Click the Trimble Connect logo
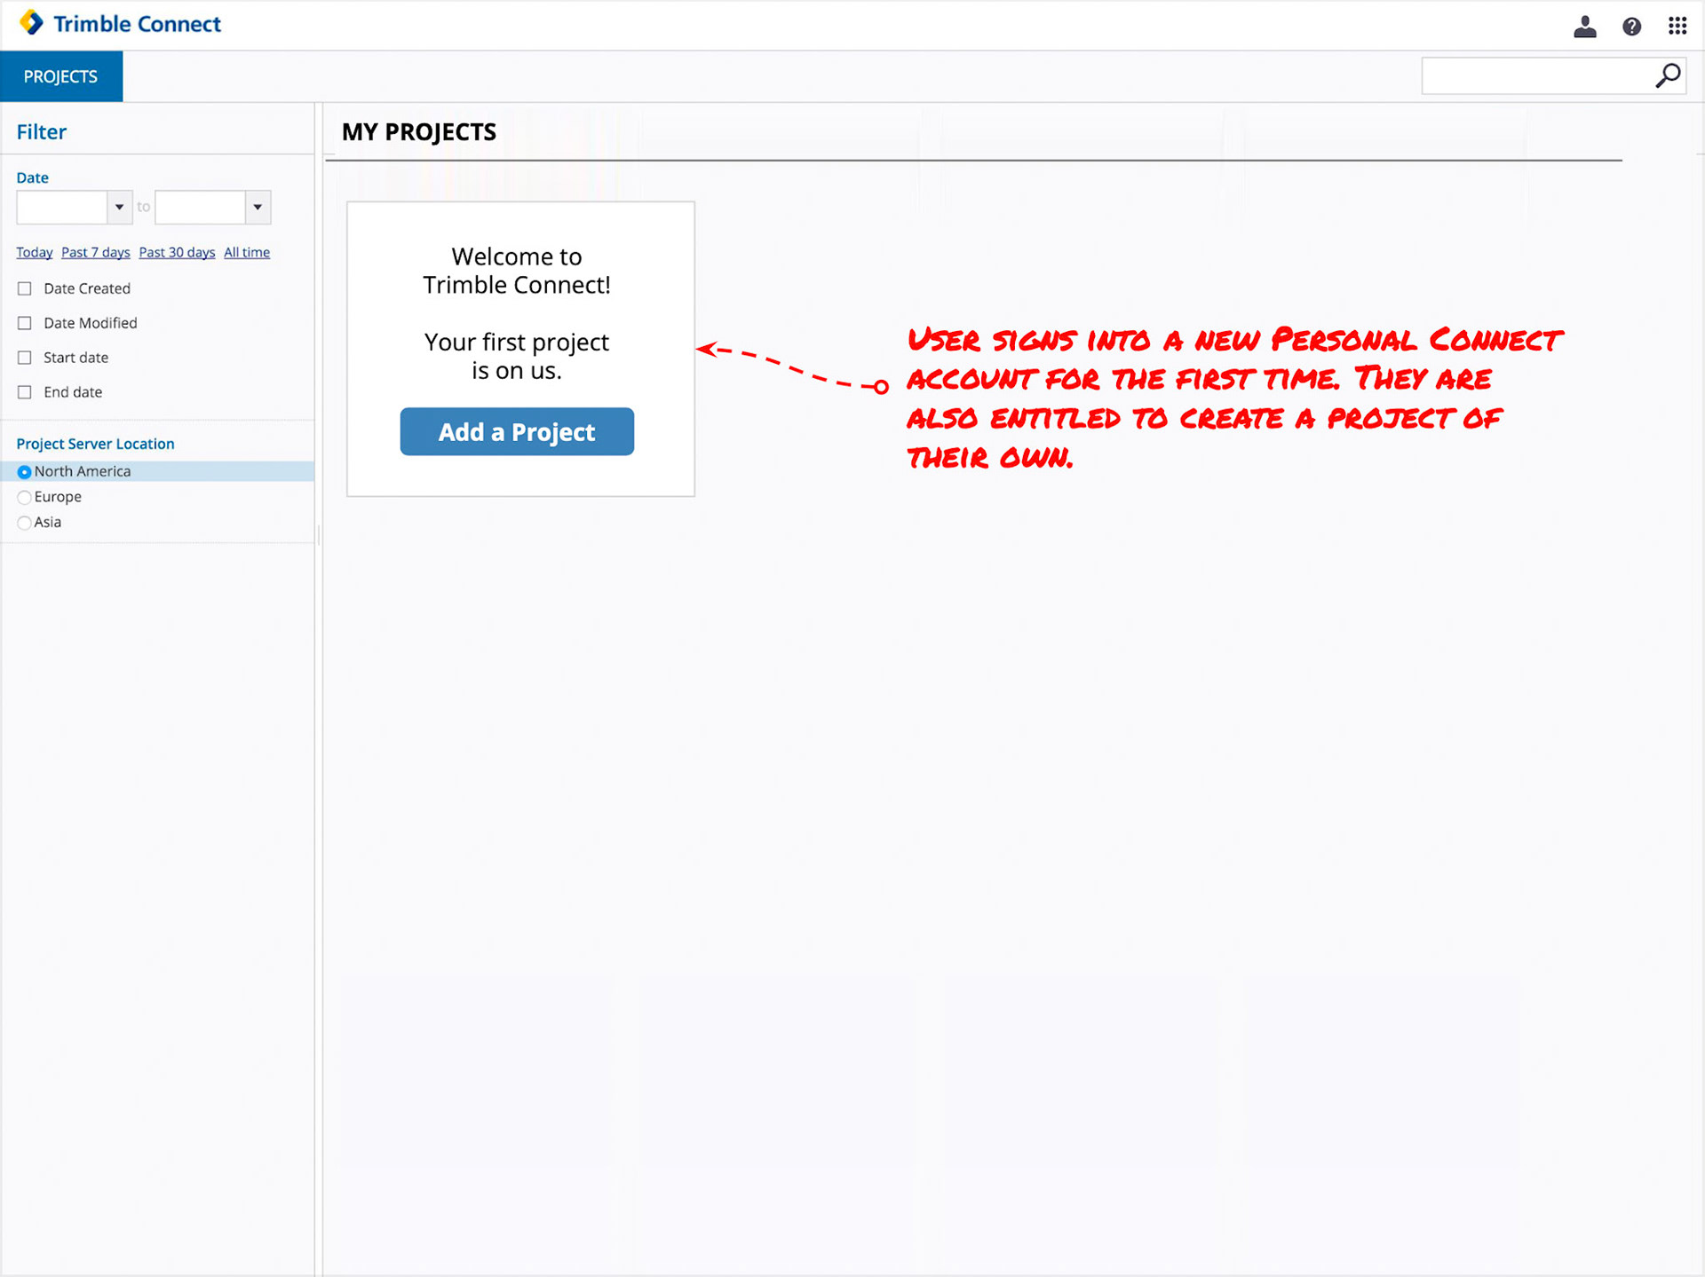The width and height of the screenshot is (1705, 1277). coord(120,24)
